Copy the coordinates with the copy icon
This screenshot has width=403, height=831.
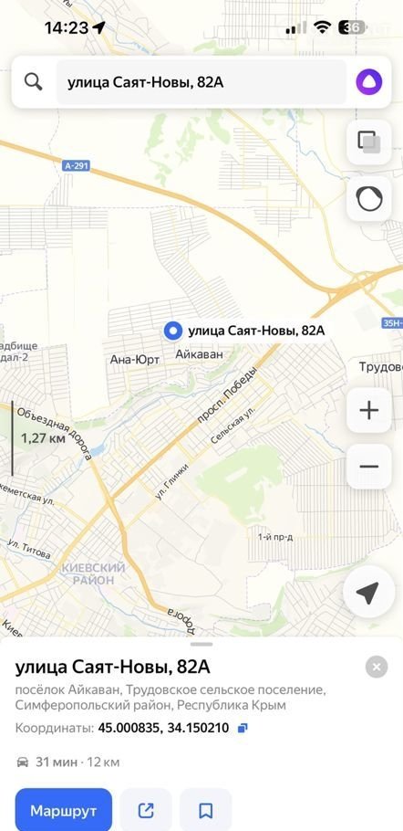243,728
